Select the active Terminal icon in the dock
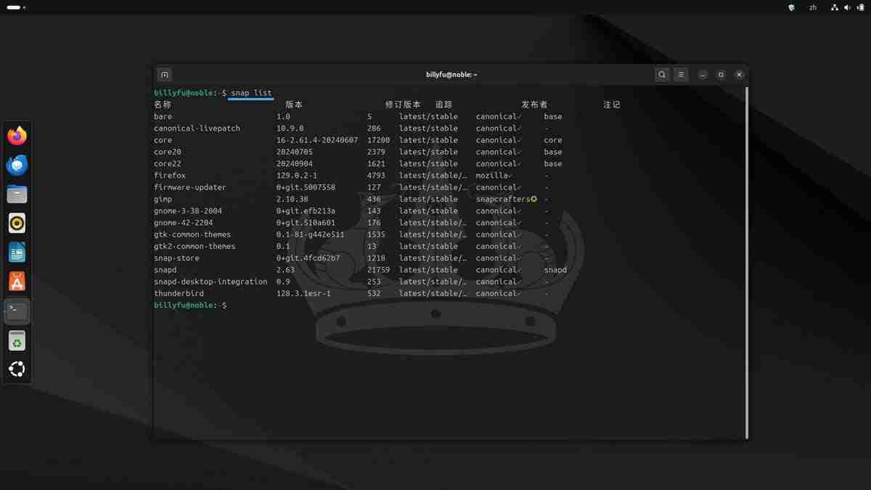This screenshot has width=871, height=490. coord(17,310)
